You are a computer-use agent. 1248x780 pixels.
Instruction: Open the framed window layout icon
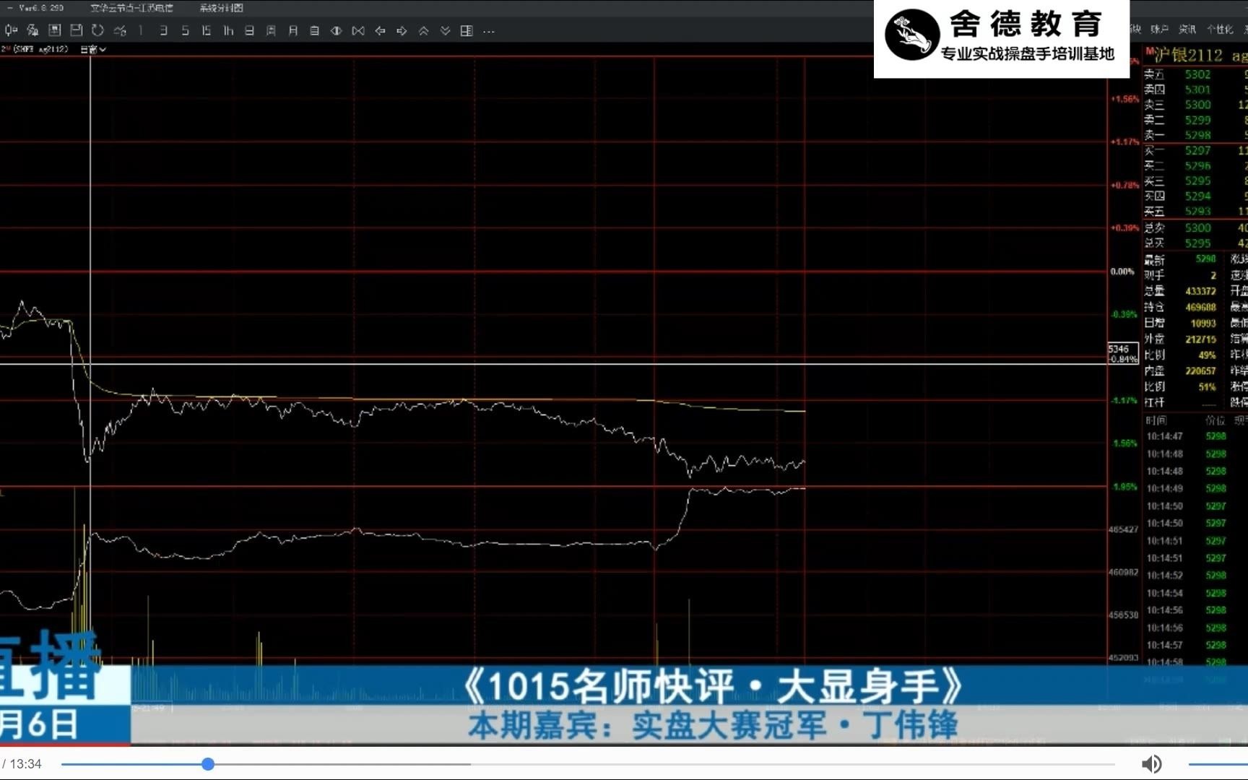coord(54,30)
